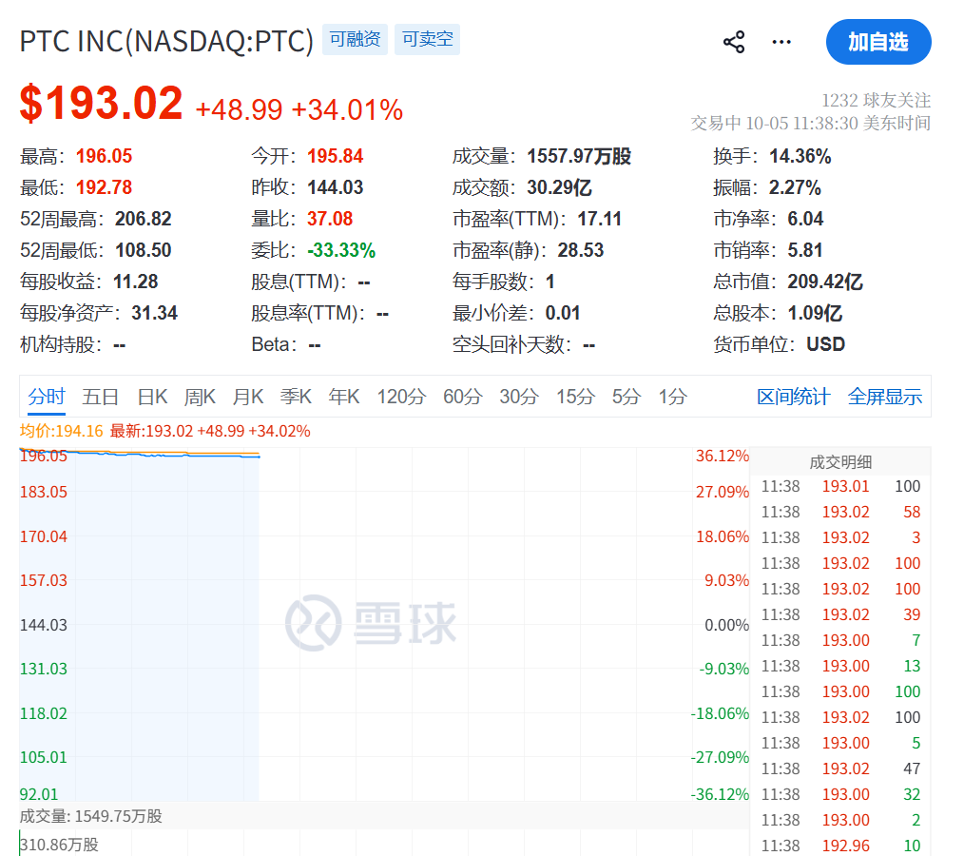Open the 年K chart tab
The height and width of the screenshot is (856, 964).
point(343,397)
